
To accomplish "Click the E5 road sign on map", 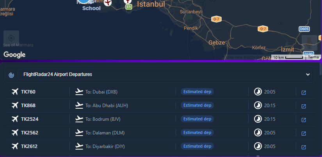I will point(128,7).
